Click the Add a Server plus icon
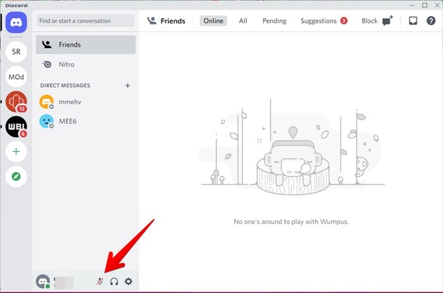443x293 pixels. (16, 152)
